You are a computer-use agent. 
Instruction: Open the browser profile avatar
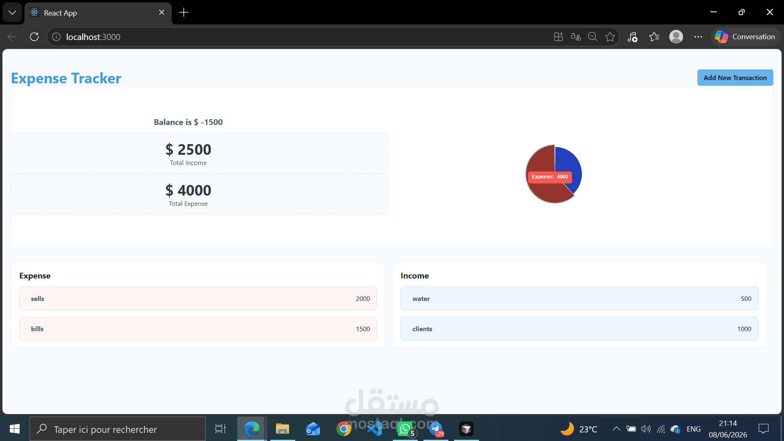click(x=676, y=37)
